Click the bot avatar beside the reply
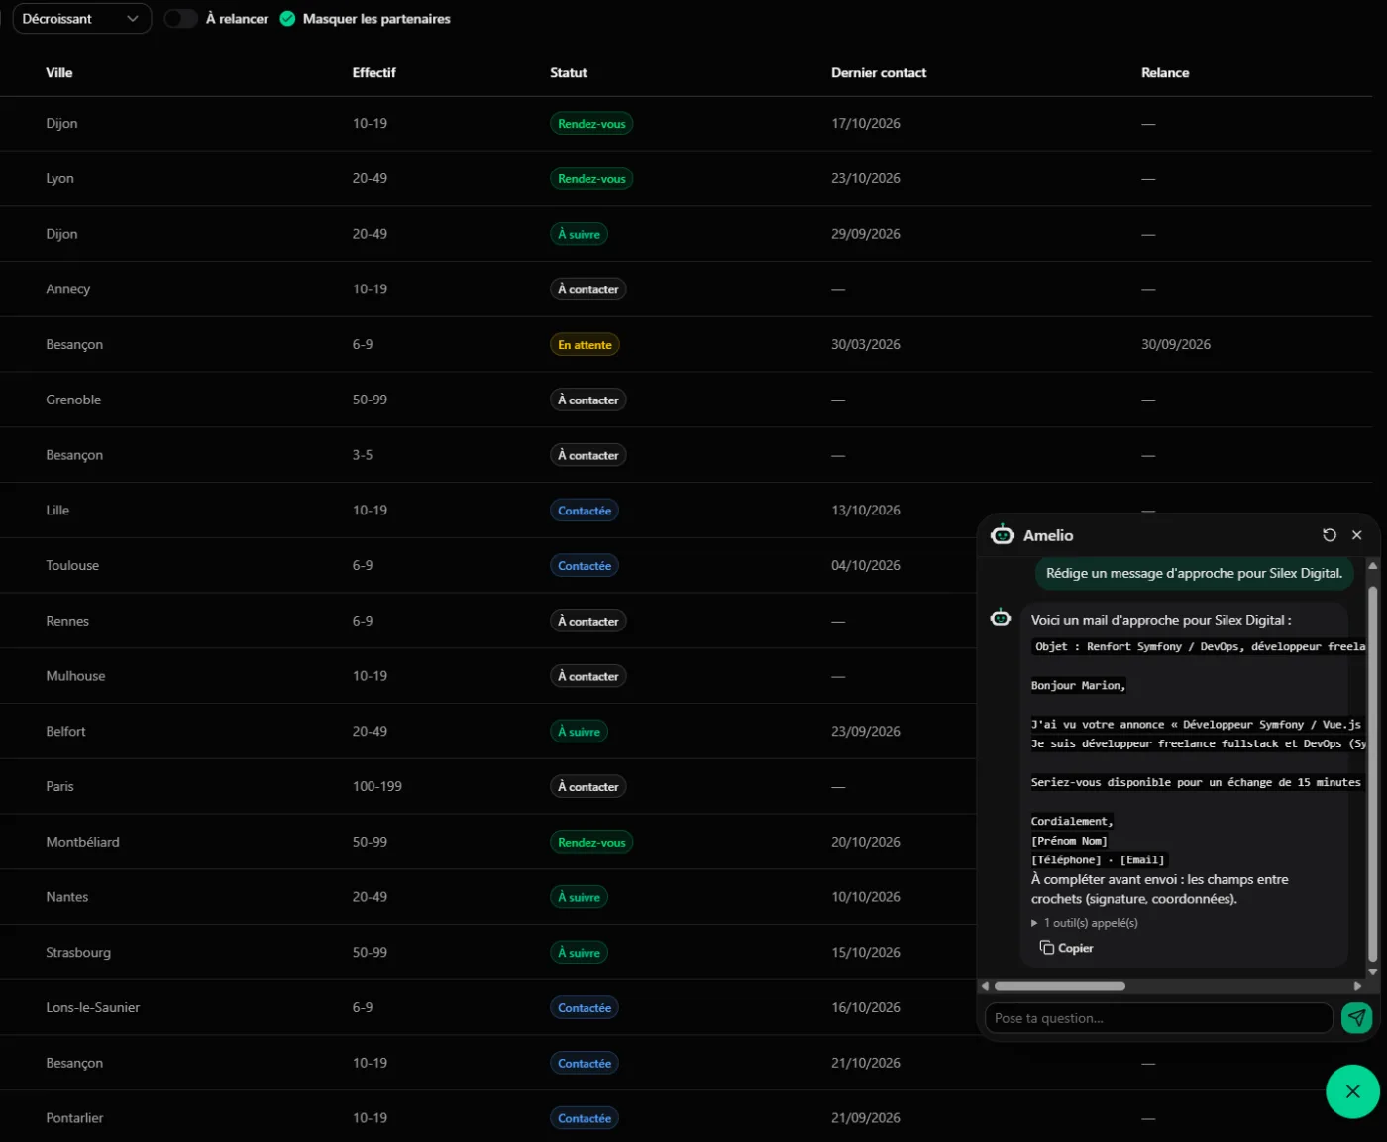The height and width of the screenshot is (1142, 1387). click(1001, 618)
